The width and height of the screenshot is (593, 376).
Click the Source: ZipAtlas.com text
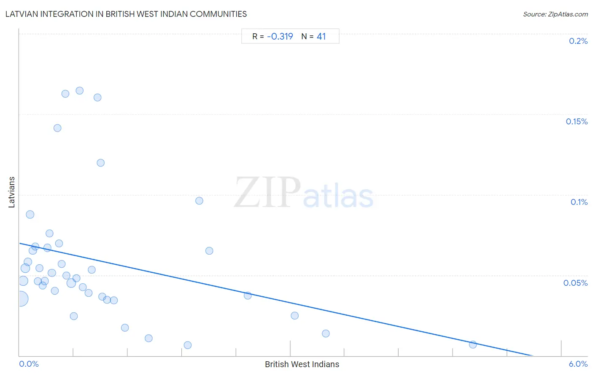tap(555, 14)
